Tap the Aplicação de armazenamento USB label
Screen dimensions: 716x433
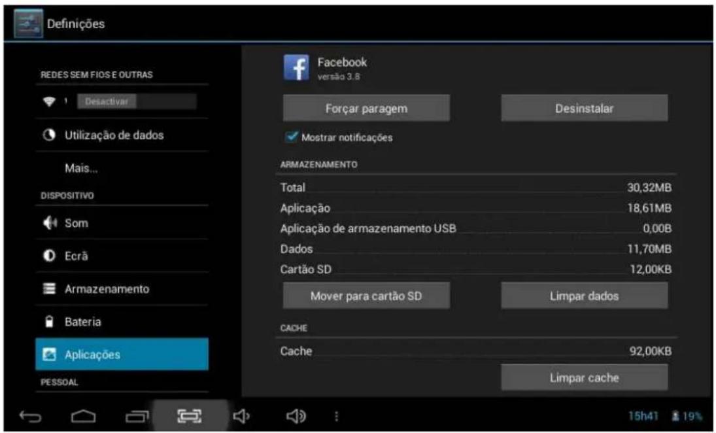368,228
